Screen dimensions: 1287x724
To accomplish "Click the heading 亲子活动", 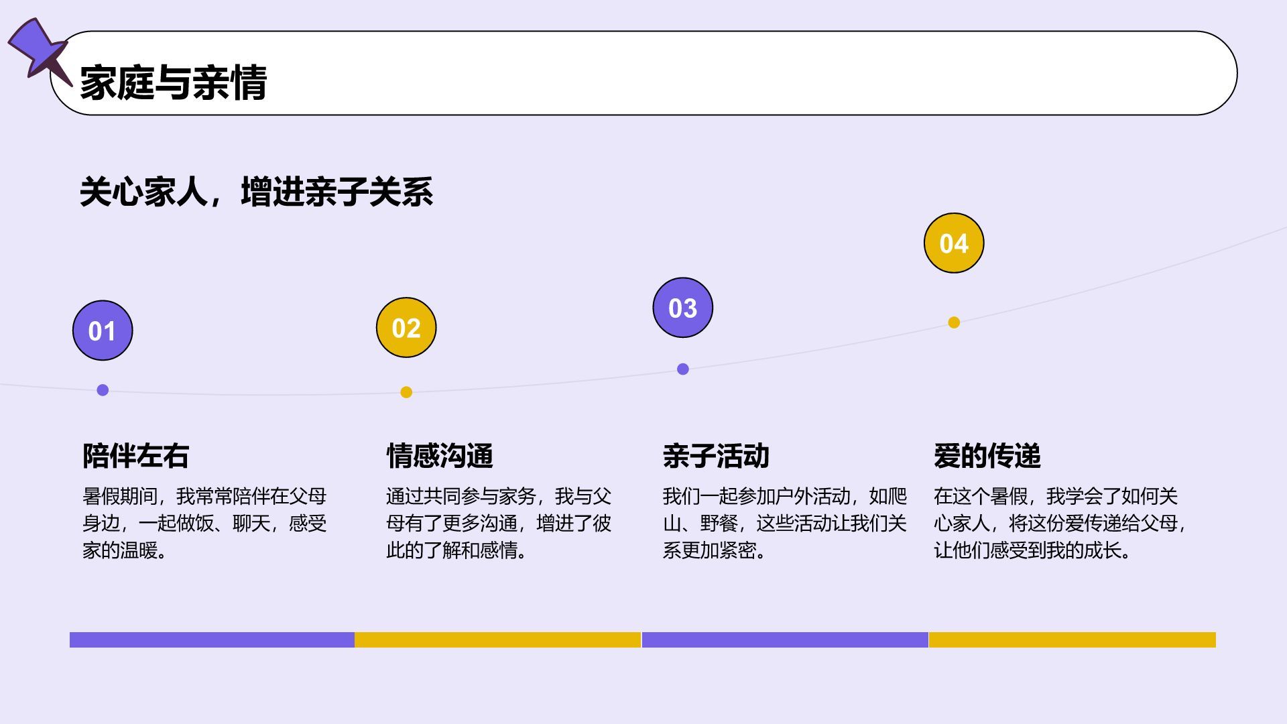I will click(715, 456).
